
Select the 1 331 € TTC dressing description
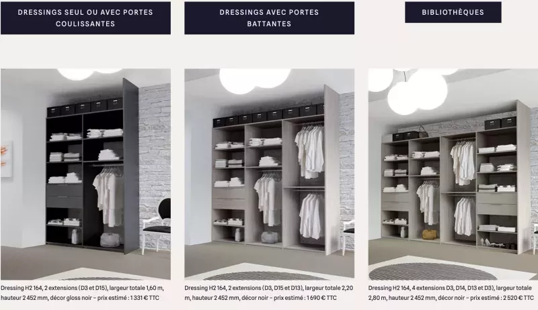coord(82,293)
